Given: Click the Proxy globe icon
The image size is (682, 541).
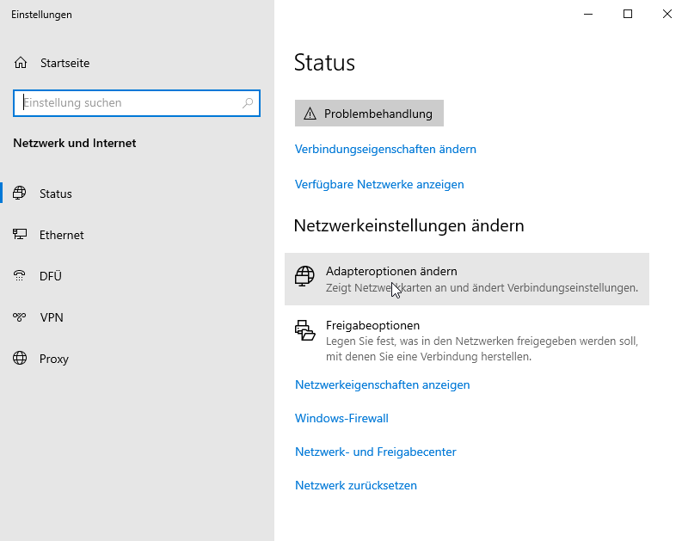Looking at the screenshot, I should tap(20, 358).
